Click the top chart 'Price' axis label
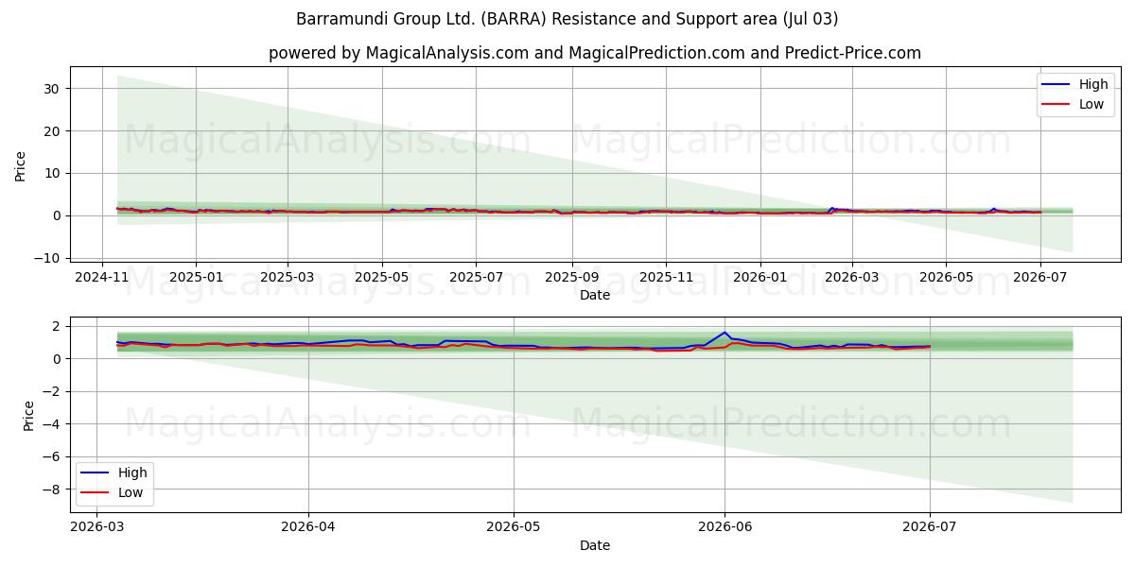1135x567 pixels. click(x=21, y=165)
